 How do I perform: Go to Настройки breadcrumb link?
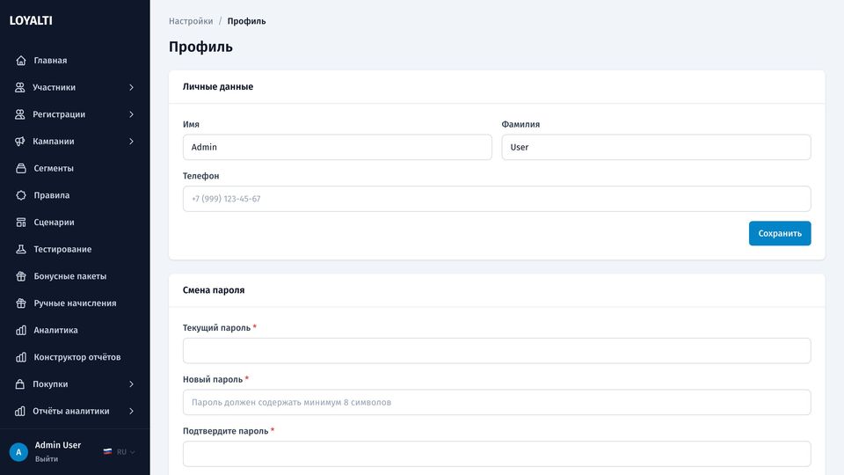tap(191, 21)
